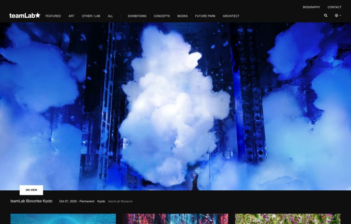Open the teal blue exhibition thumbnail
Image resolution: width=351 pixels, height=224 pixels.
click(x=63, y=219)
